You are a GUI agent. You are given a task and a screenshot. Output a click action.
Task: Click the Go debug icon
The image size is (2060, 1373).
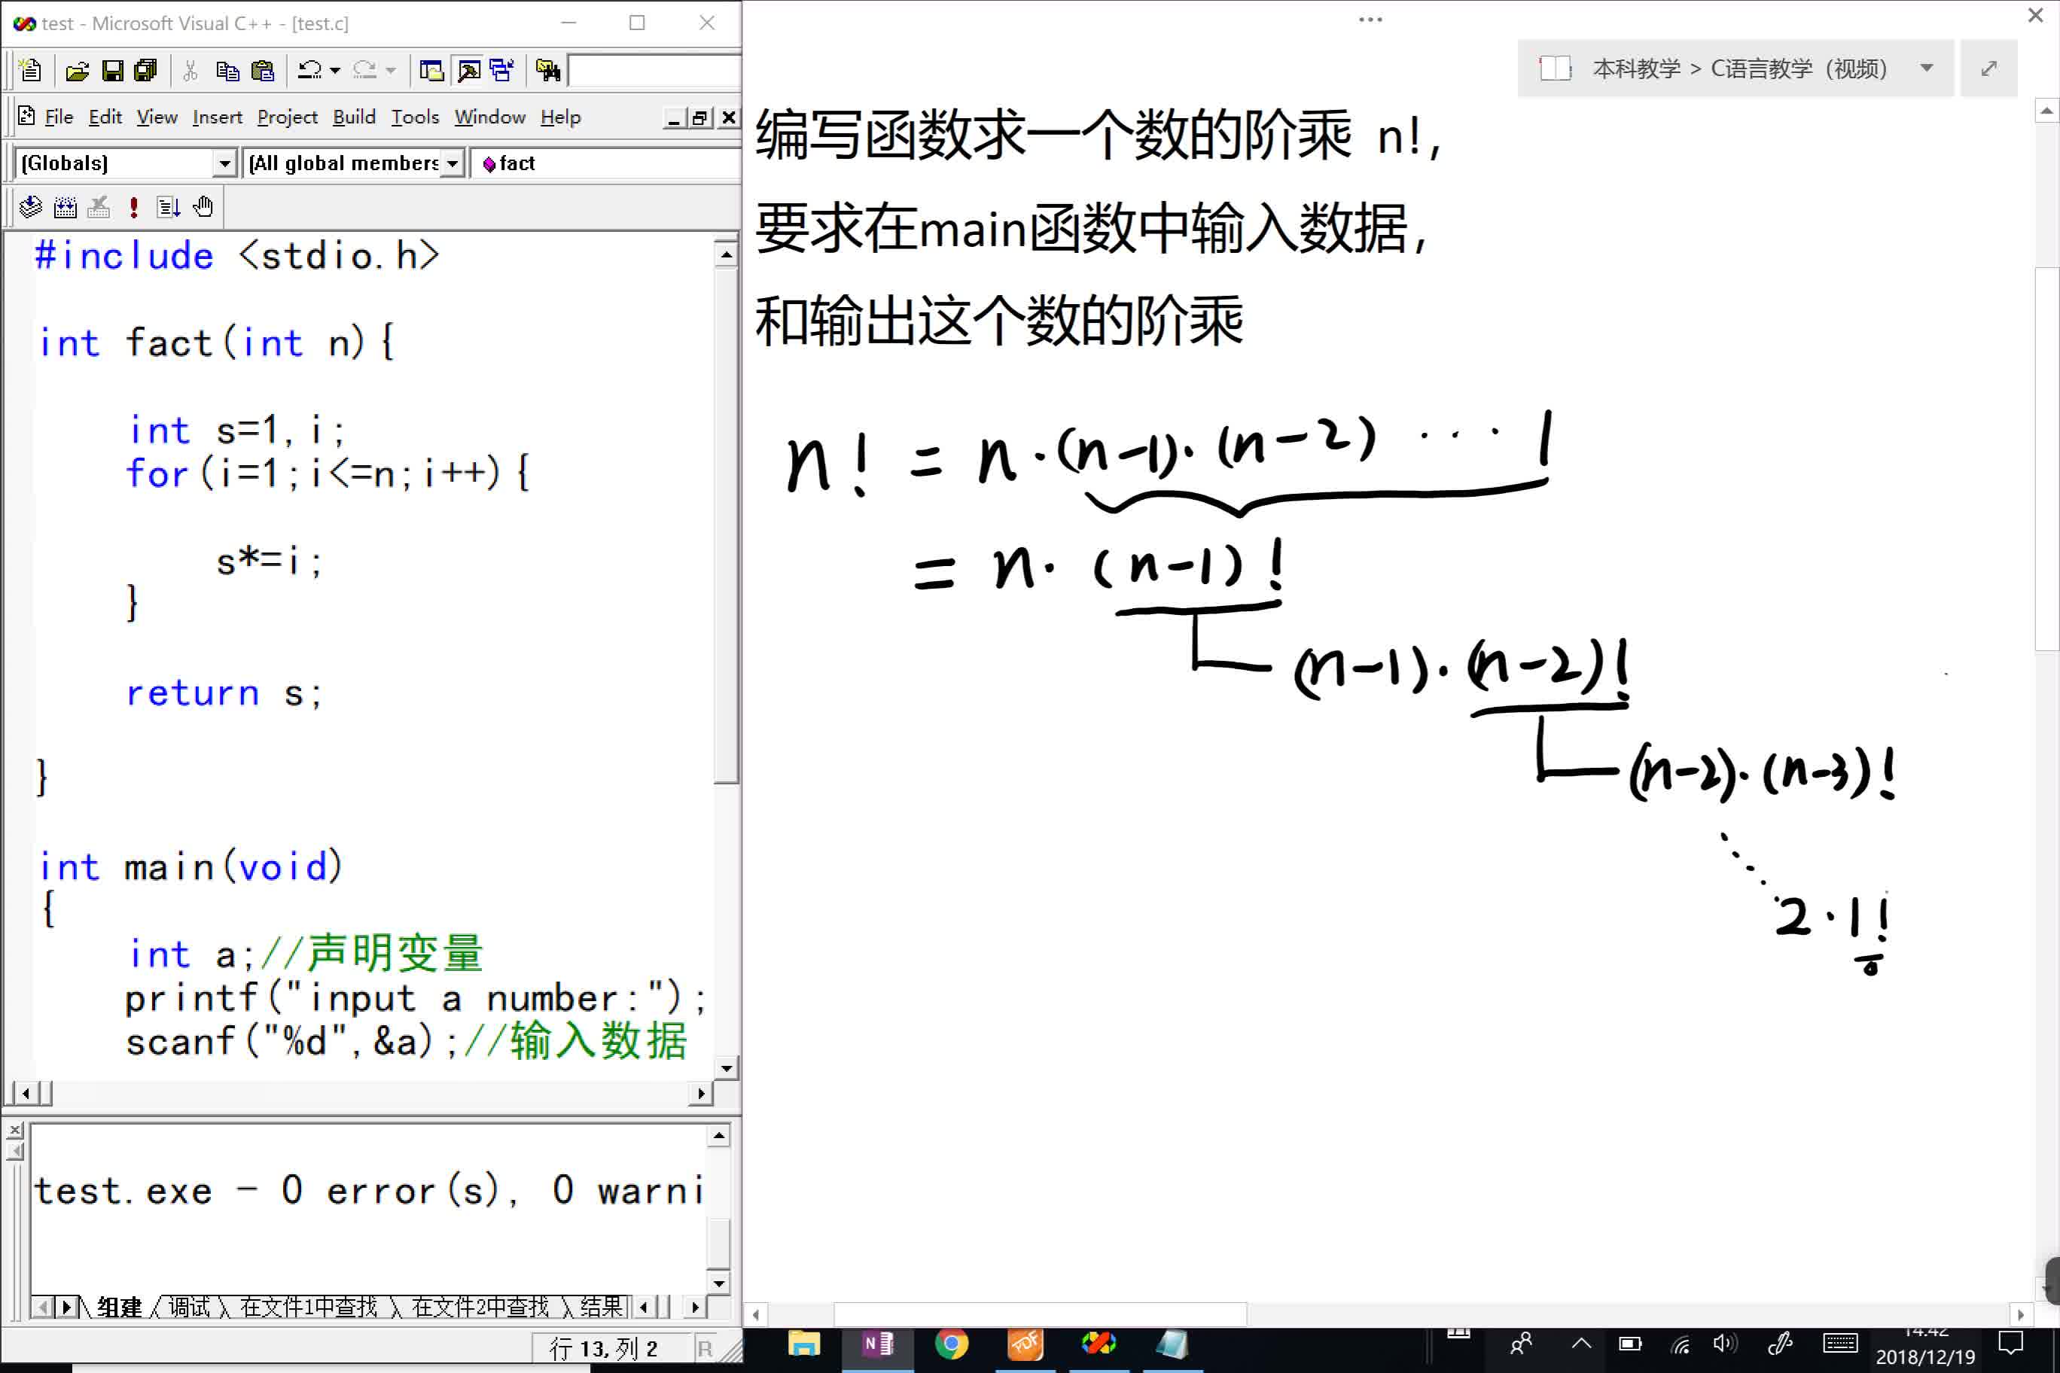pos(168,208)
